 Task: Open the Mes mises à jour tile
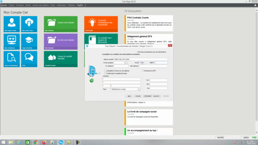[x=29, y=24]
